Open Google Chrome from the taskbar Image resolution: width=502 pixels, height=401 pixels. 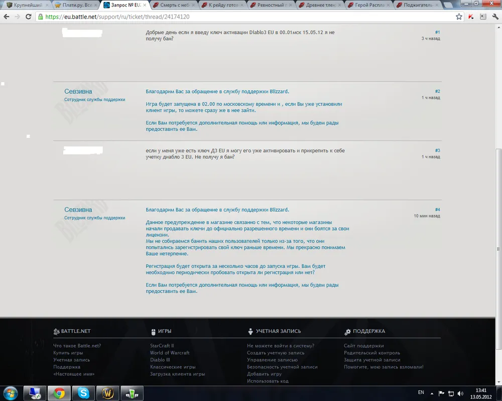[x=59, y=393]
